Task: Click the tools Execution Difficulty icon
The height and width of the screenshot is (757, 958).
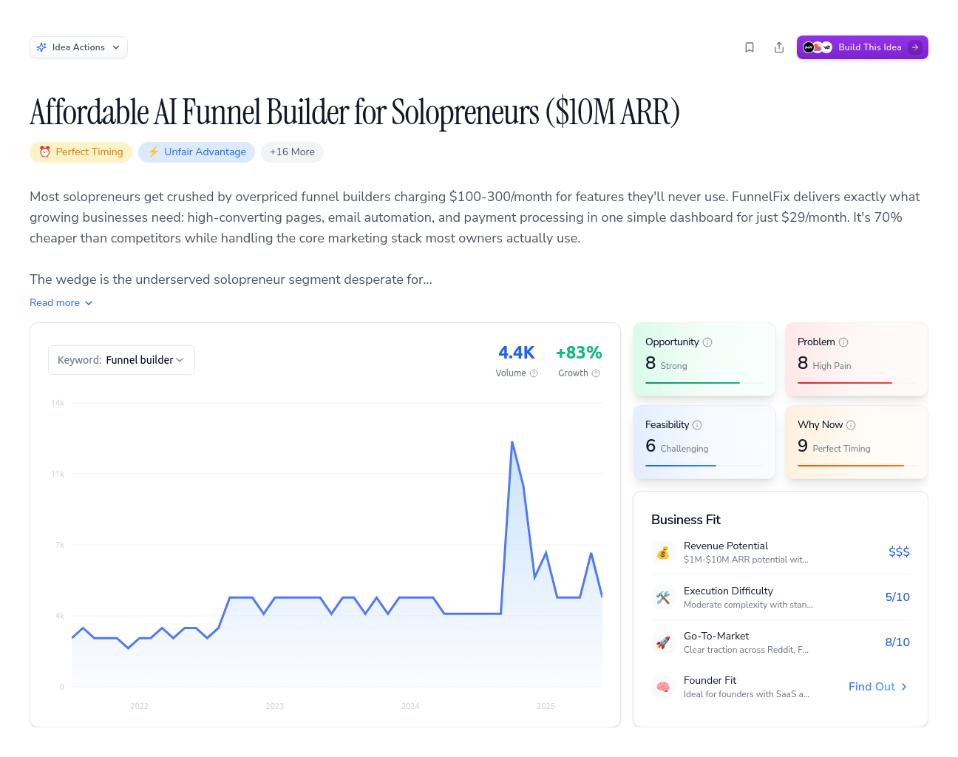Action: [x=663, y=597]
